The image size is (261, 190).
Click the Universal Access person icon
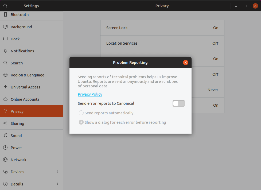point(5,87)
